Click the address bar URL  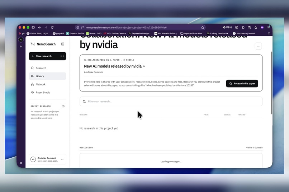point(126,28)
